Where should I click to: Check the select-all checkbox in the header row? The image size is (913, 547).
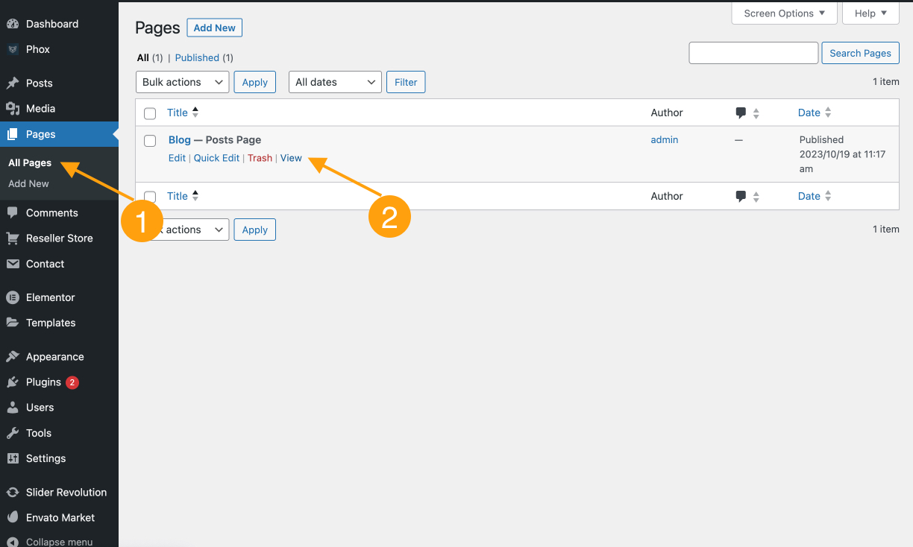[x=149, y=113]
